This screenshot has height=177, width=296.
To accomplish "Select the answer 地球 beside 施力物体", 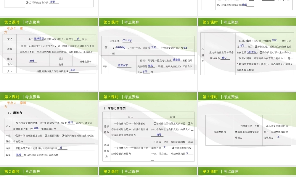I will 32,61.
